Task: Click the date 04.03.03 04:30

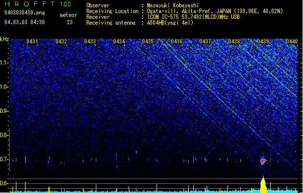Action: point(25,22)
